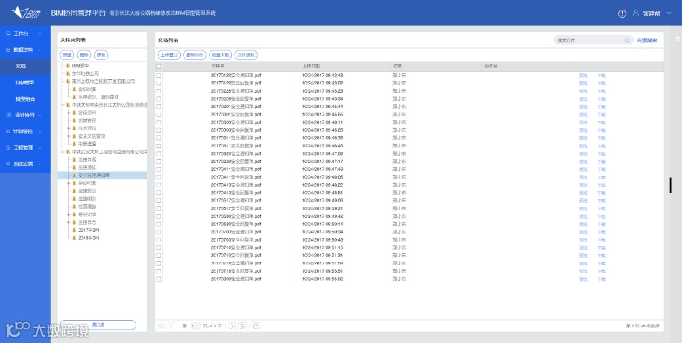Click the 通讯录 button below folder tree
Viewport: 682px width, 343px height.
pyautogui.click(x=98, y=325)
